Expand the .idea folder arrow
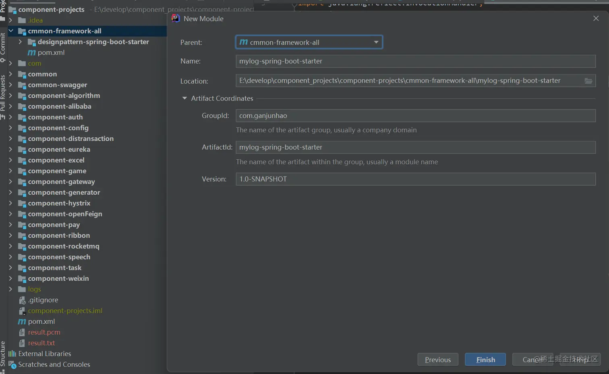 [x=10, y=20]
